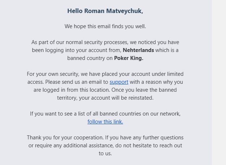Click the "banned country on" text
Viewport: 226px width, 165px height.
(x=90, y=58)
